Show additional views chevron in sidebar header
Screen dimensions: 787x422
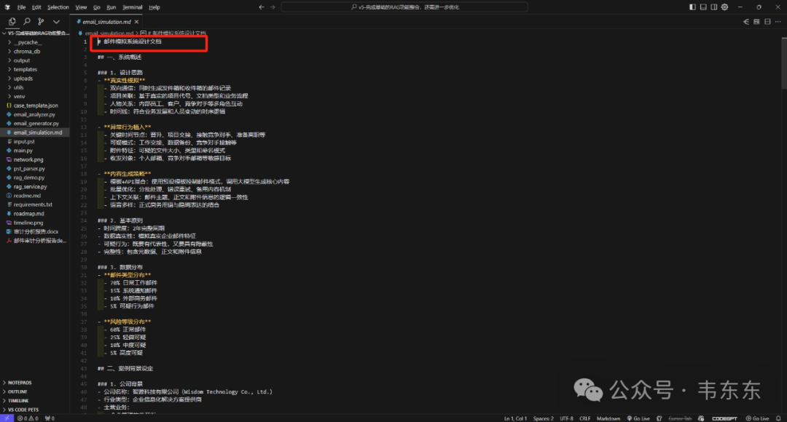pyautogui.click(x=56, y=22)
